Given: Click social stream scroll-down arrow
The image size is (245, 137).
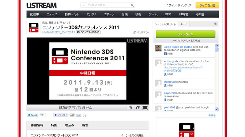Looking at the screenshot, I should pyautogui.click(x=216, y=109).
